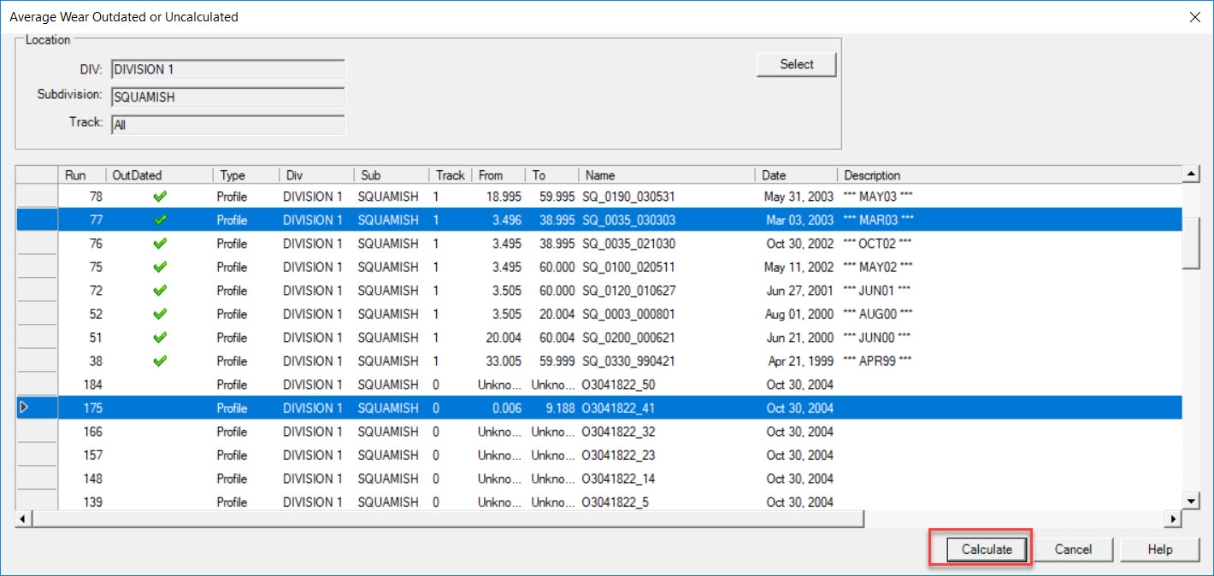The height and width of the screenshot is (576, 1214).
Task: Click the Subdivision field showing SQUAMISH
Action: 227,97
